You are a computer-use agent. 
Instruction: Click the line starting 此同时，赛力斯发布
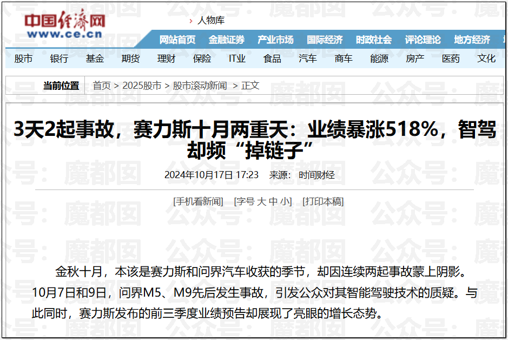point(207,314)
